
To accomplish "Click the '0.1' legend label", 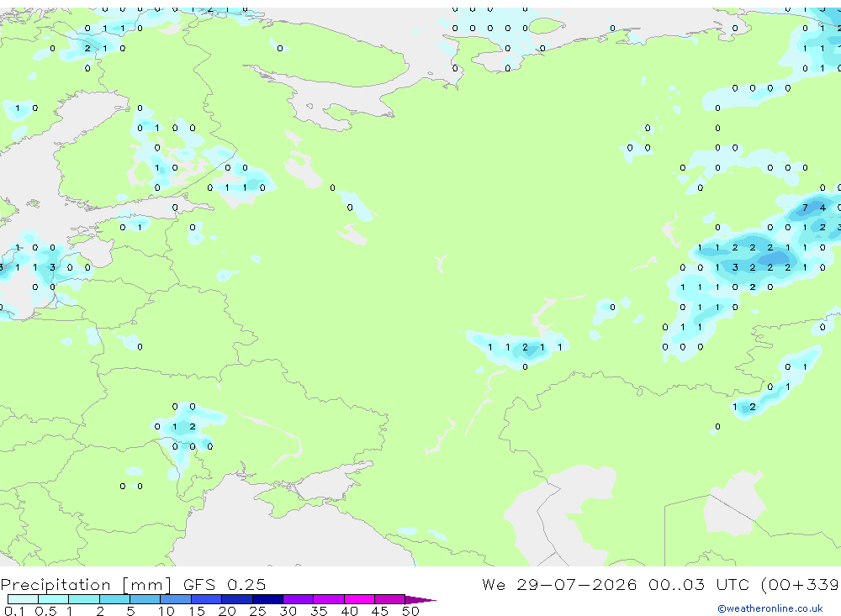I will (x=14, y=611).
